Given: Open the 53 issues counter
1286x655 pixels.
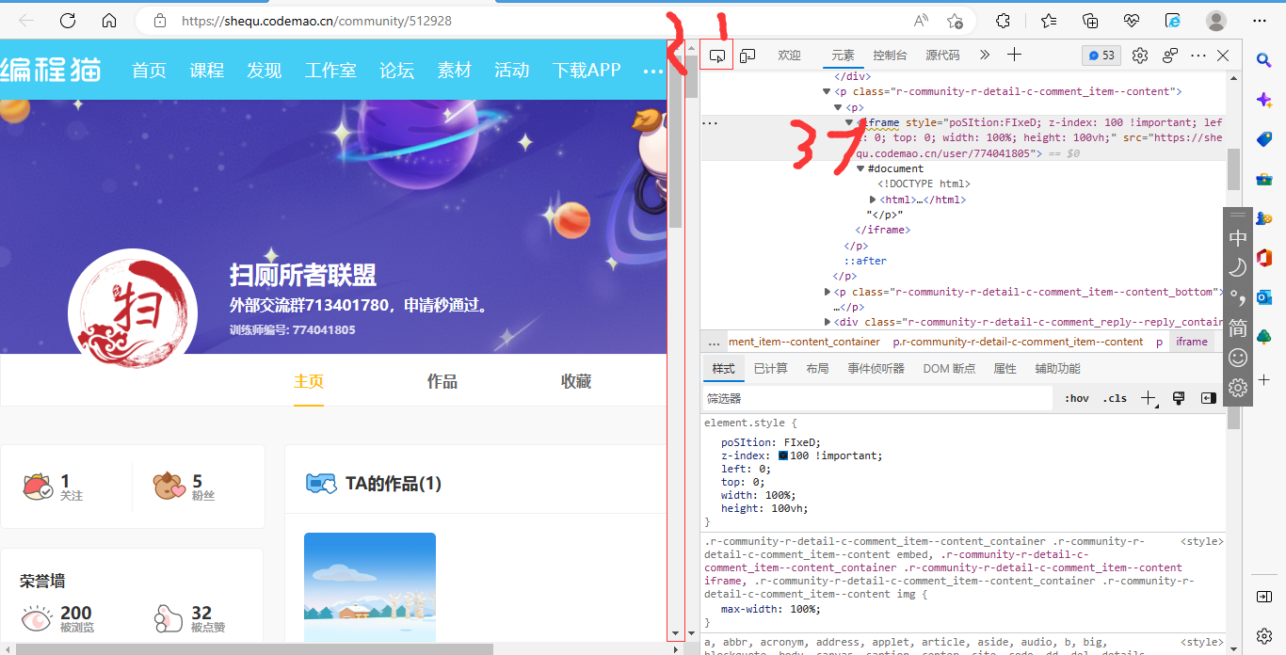Looking at the screenshot, I should (x=1101, y=56).
